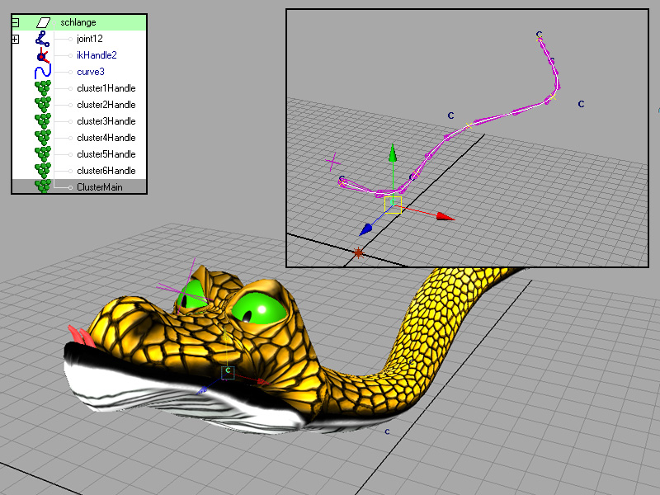The image size is (660, 495).
Task: Select the red origin locator in inset view
Action: (x=358, y=253)
